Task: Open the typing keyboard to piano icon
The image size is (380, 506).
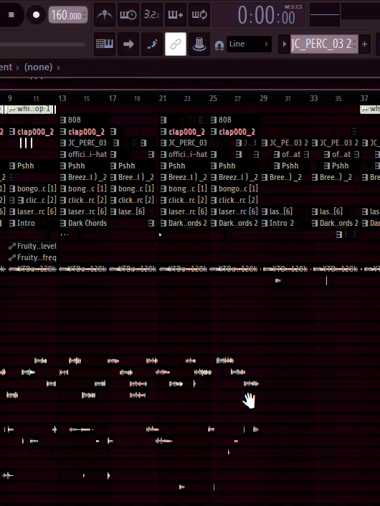Action: (105, 44)
